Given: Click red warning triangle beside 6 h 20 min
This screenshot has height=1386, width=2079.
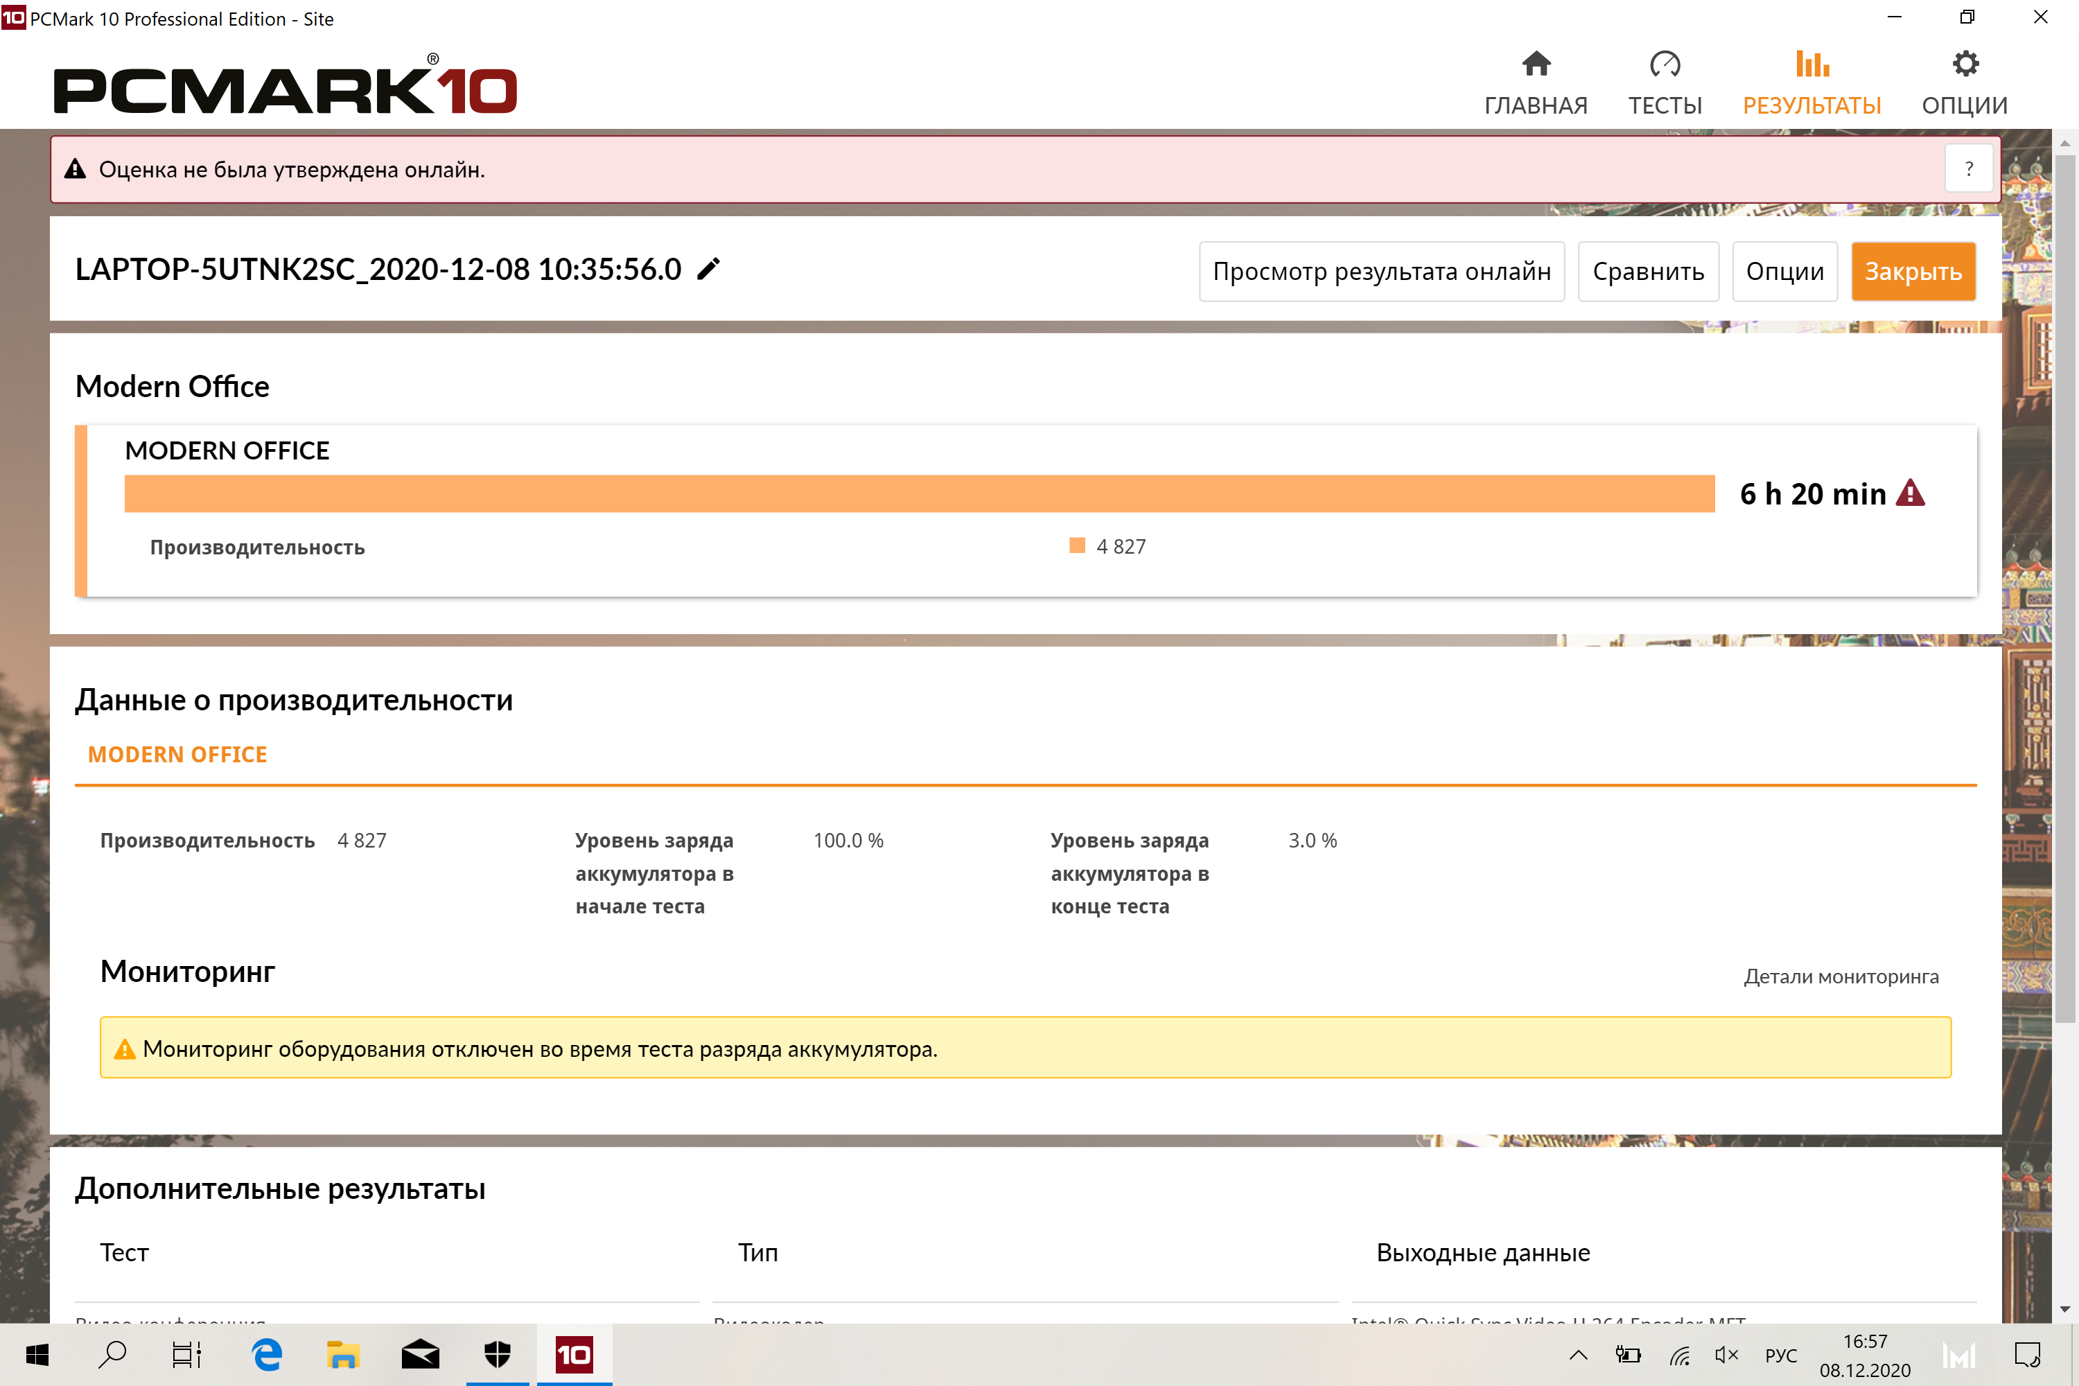Looking at the screenshot, I should [1910, 493].
